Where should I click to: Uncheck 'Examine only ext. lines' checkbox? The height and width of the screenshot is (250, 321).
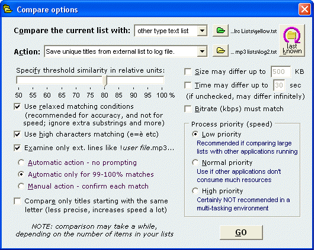tap(17, 148)
